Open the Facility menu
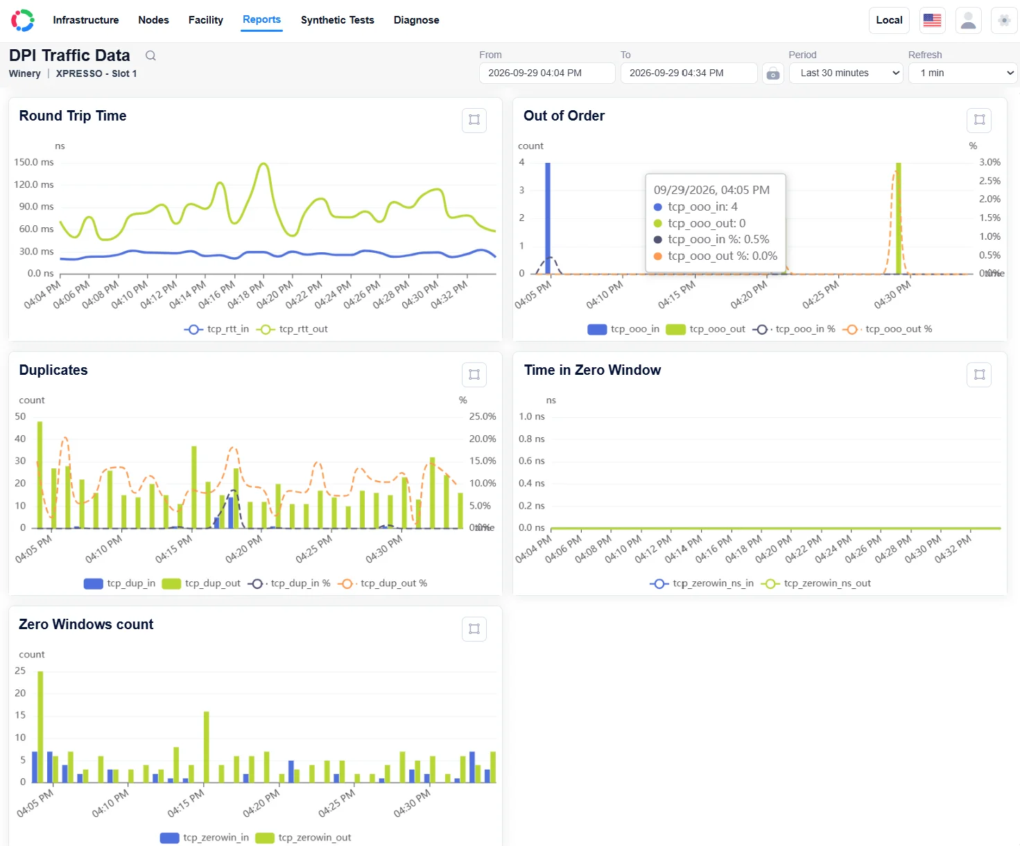The height and width of the screenshot is (846, 1020). 206,20
